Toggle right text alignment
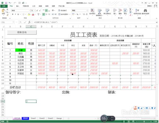159x123 pixels. coord(49,14)
